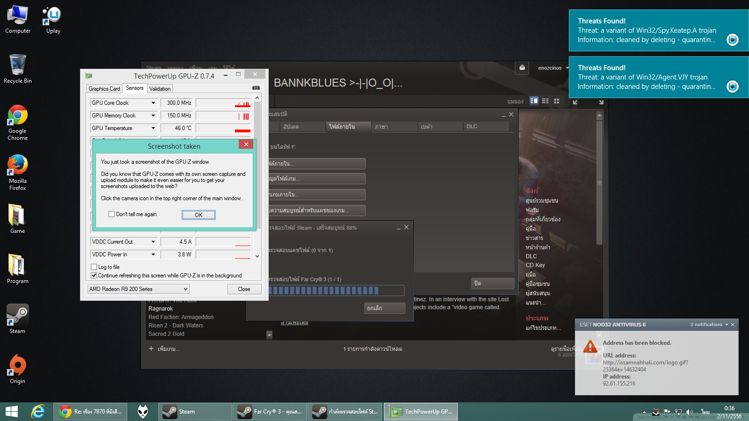Launch Mozilla Firefox from the desktop
The width and height of the screenshot is (749, 421).
coord(18,173)
